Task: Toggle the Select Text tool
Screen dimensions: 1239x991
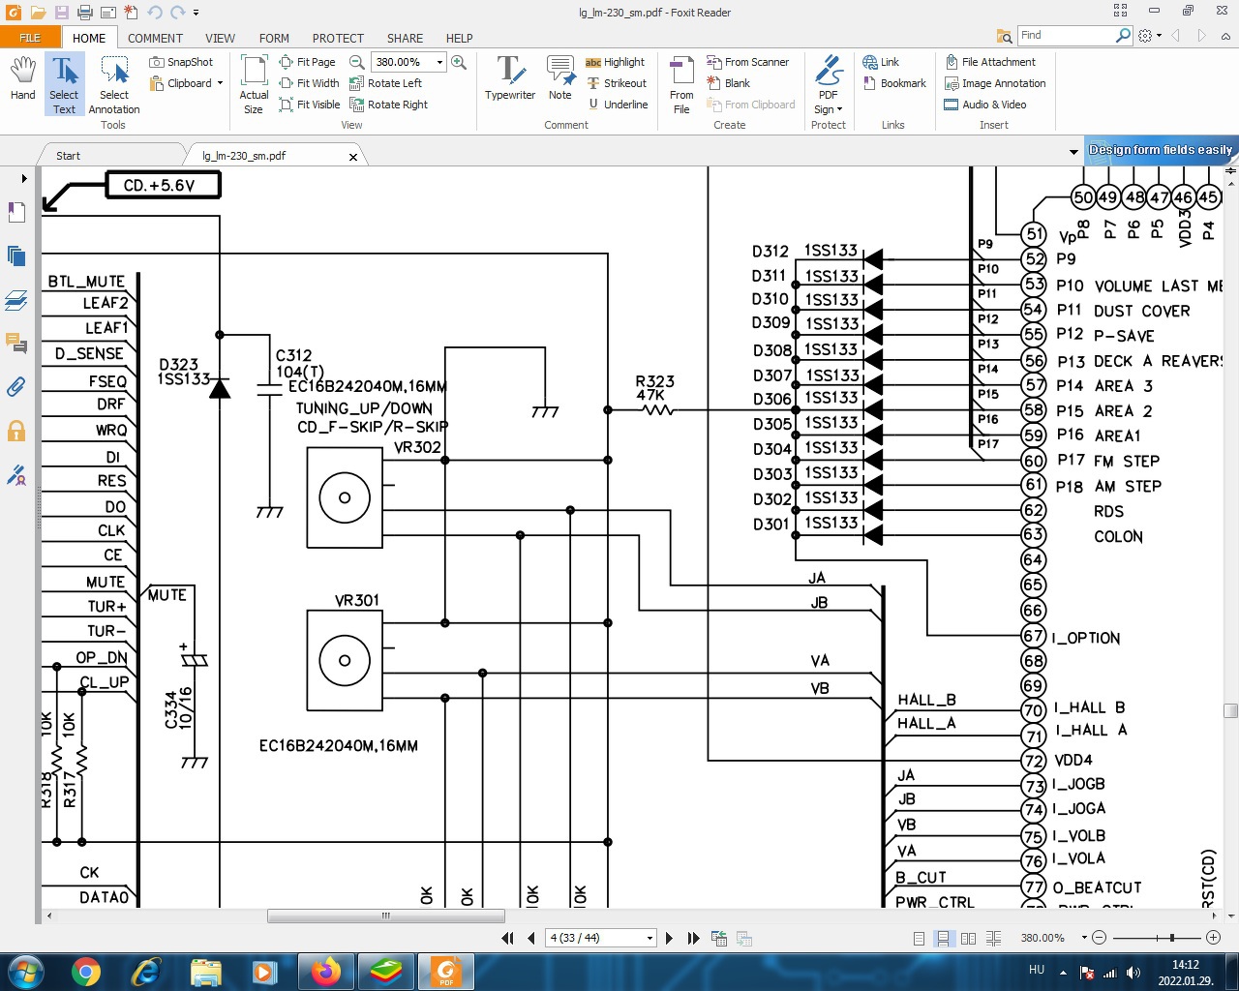Action: click(64, 85)
